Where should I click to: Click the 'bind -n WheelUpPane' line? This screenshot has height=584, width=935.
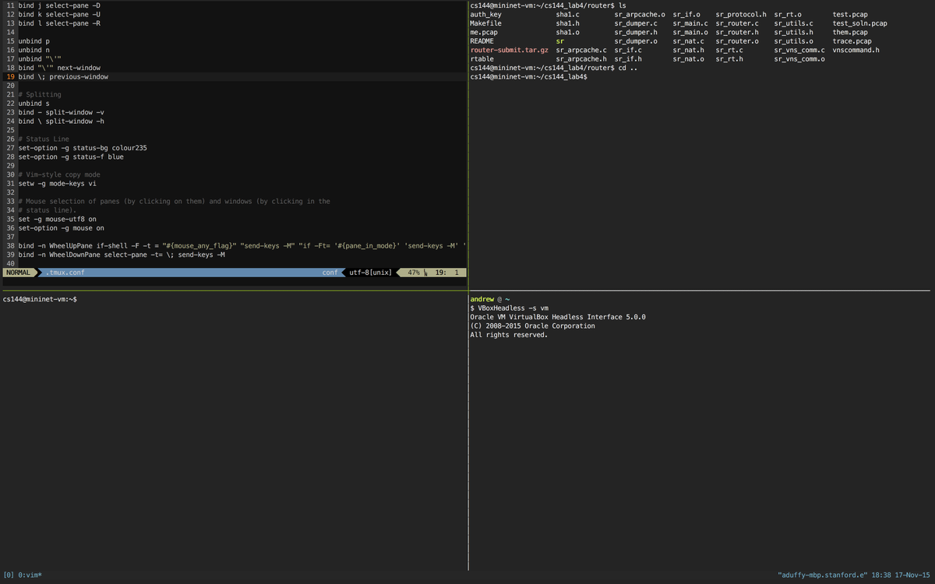click(242, 246)
